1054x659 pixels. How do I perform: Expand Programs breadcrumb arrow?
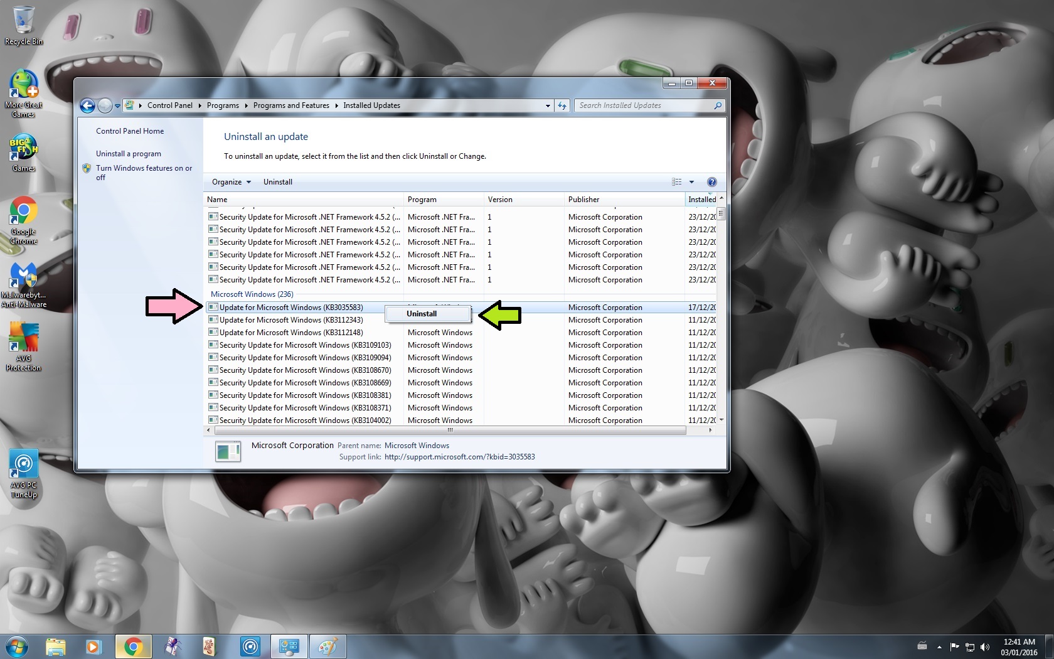point(246,105)
